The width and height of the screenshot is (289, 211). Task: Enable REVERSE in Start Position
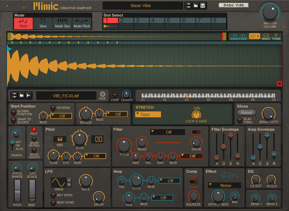(53, 108)
